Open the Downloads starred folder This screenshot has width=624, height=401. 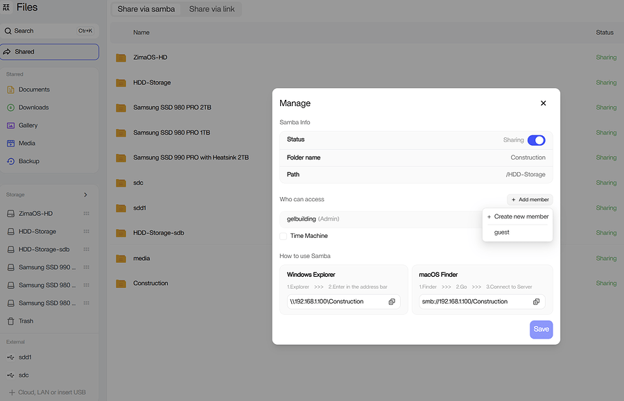(33, 108)
